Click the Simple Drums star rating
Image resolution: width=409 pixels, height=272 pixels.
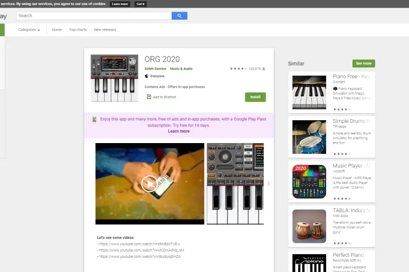pos(342,154)
